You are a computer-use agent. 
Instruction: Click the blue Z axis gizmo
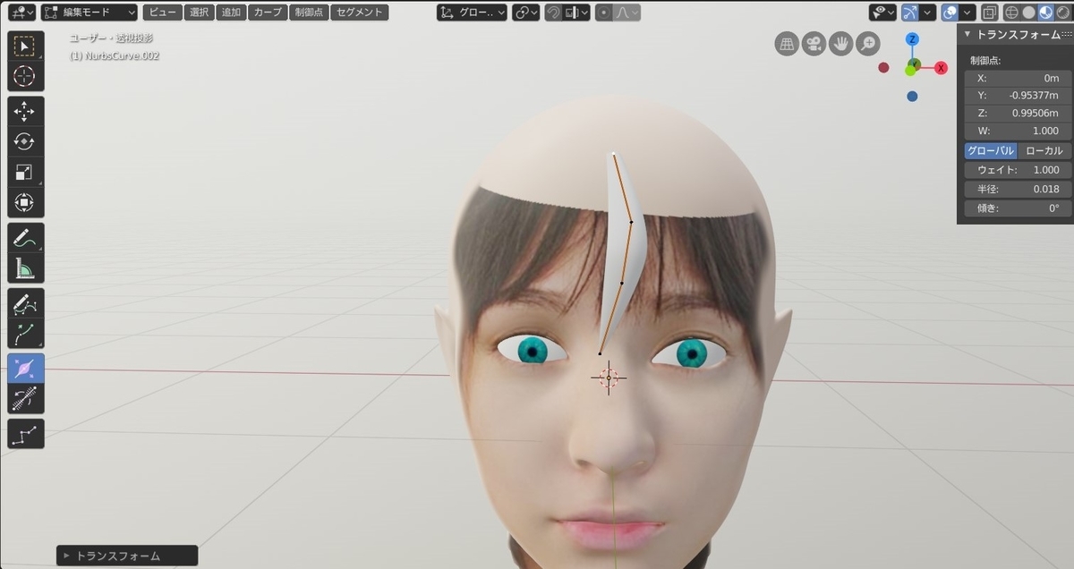[912, 39]
